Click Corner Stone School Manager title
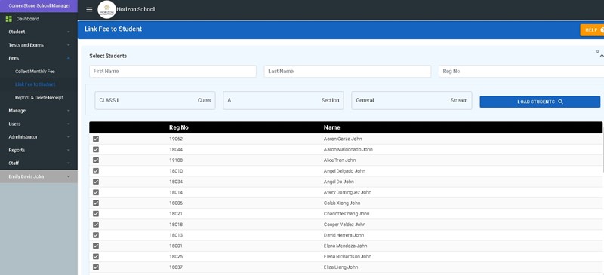604x275 pixels. click(39, 6)
